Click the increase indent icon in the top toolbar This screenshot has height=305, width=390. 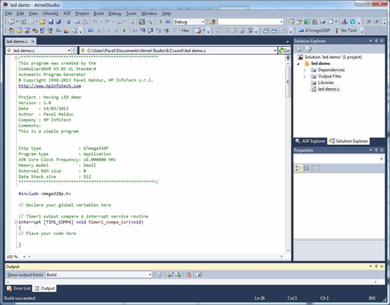pos(377,22)
